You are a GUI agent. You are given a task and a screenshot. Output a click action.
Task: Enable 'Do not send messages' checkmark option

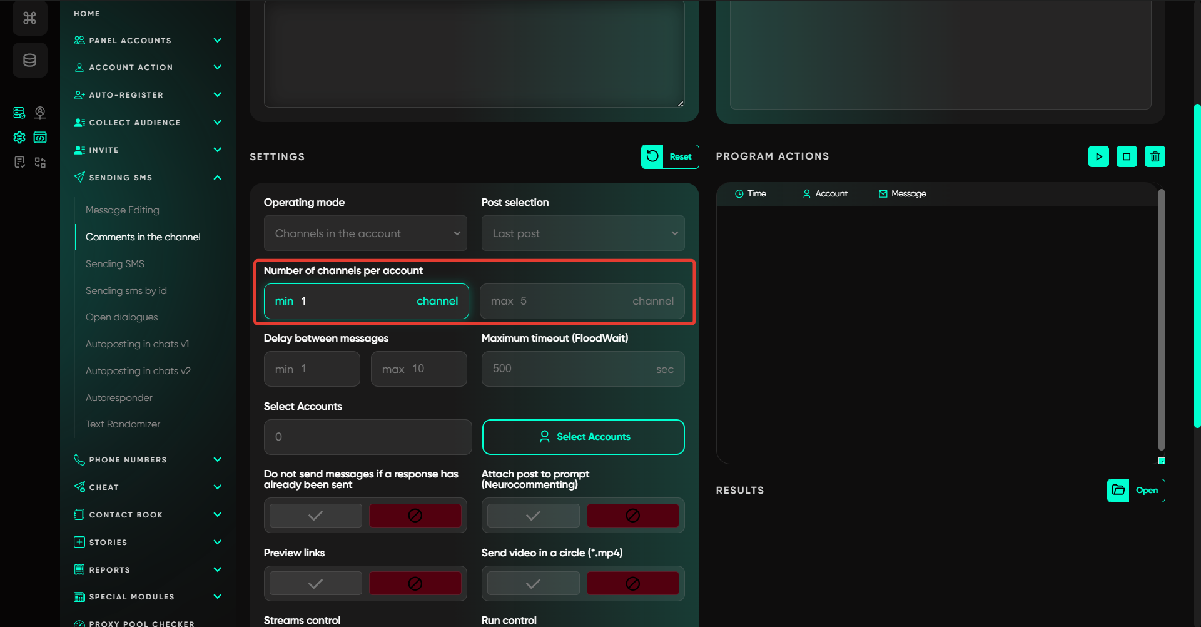click(316, 516)
